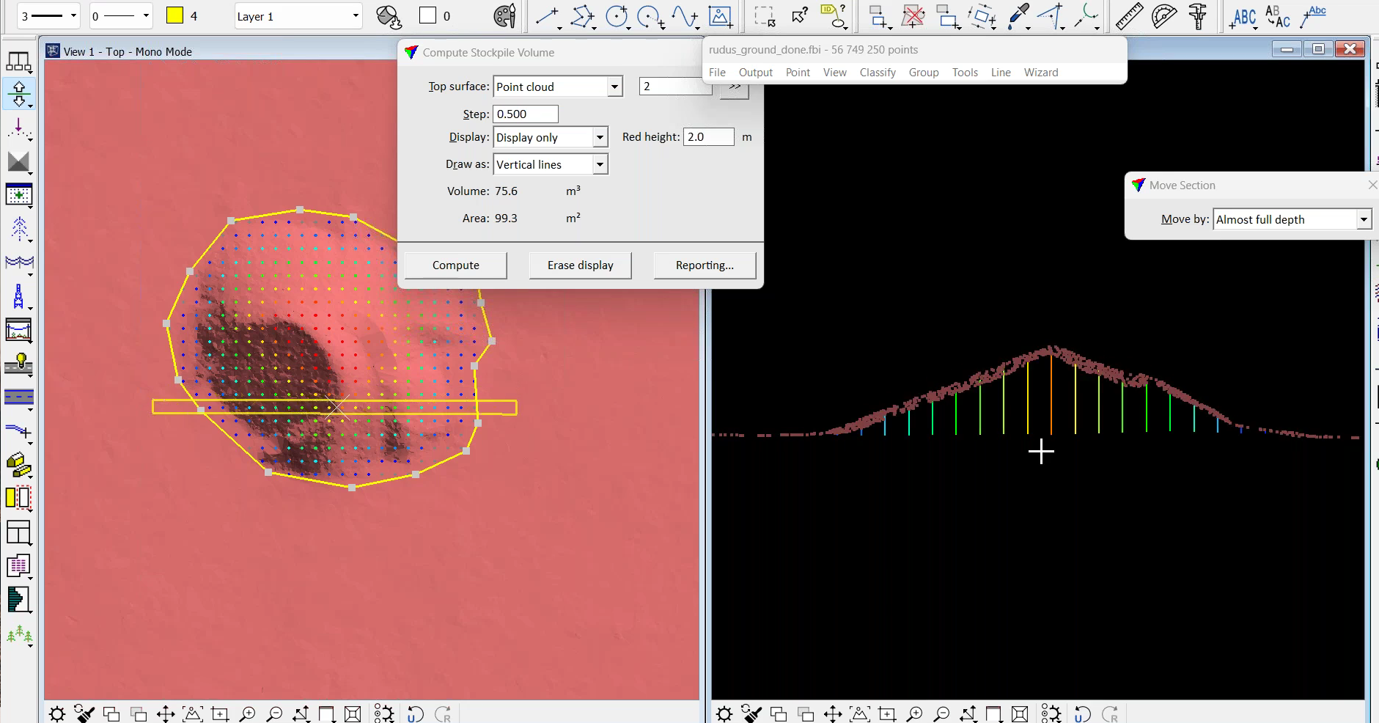Screen dimensions: 1379x723
Task: Open the Move by dropdown
Action: (1363, 220)
